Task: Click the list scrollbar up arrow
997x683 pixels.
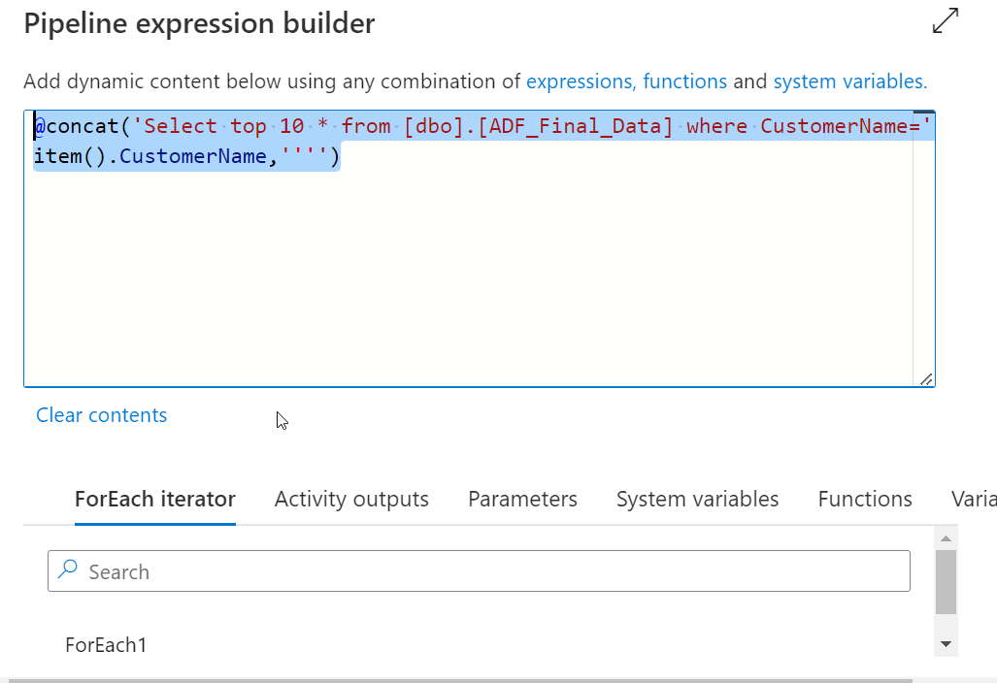Action: (x=947, y=538)
